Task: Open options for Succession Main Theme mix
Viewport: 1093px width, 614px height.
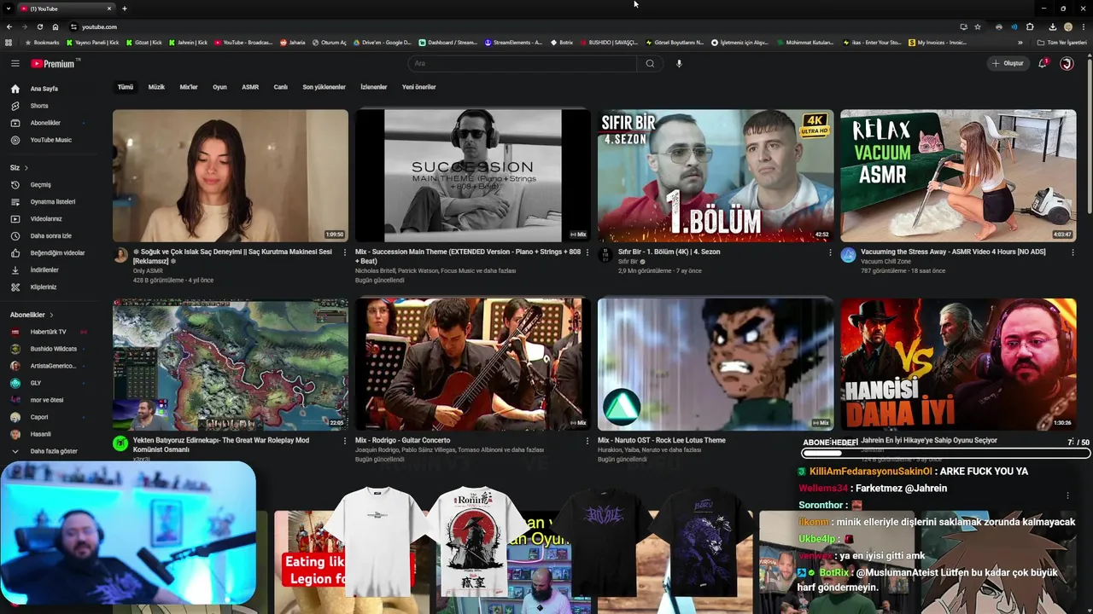Action: pos(587,252)
